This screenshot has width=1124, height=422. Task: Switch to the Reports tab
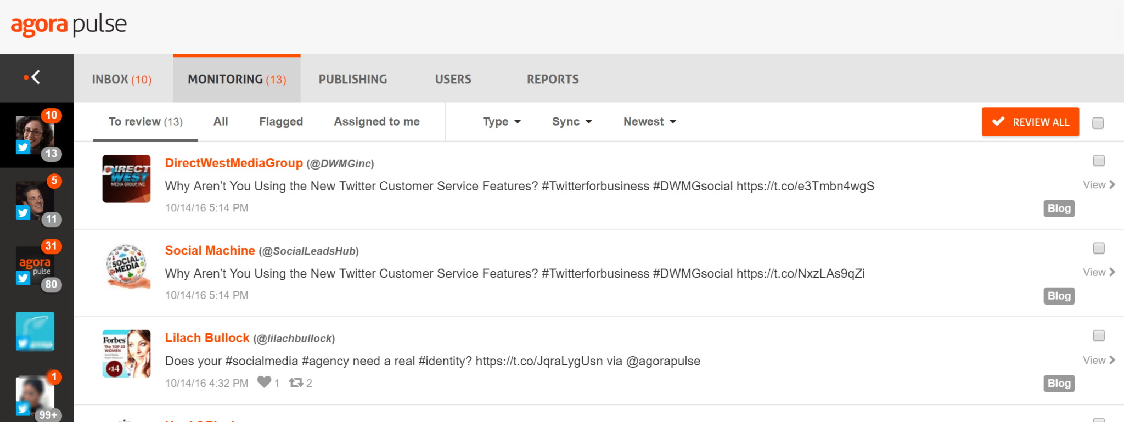pyautogui.click(x=553, y=79)
